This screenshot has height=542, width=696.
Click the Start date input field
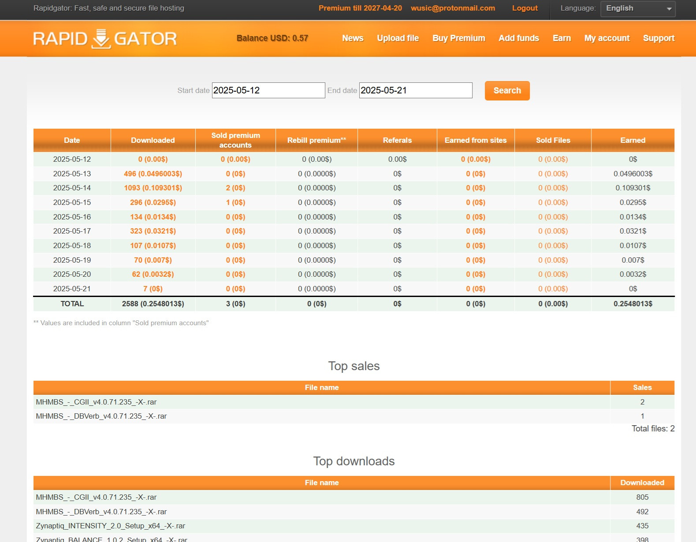click(268, 90)
